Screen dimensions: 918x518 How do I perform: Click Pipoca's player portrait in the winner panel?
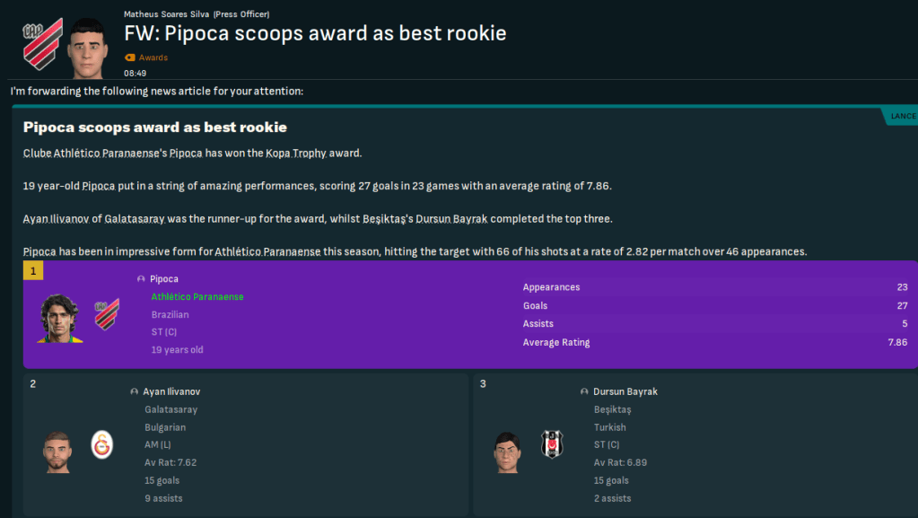(60, 318)
